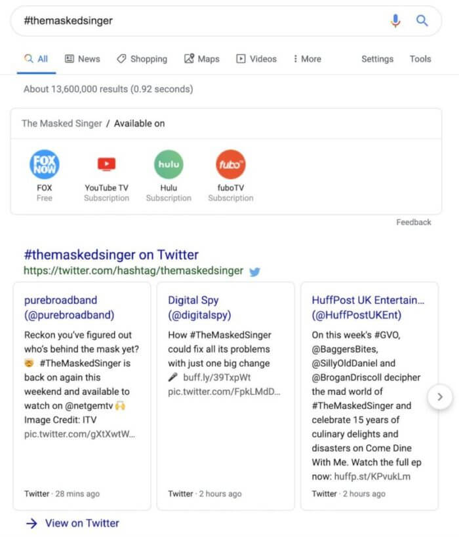This screenshot has height=537, width=459.
Task: Show next tweets with the carousel chevron
Action: click(440, 397)
